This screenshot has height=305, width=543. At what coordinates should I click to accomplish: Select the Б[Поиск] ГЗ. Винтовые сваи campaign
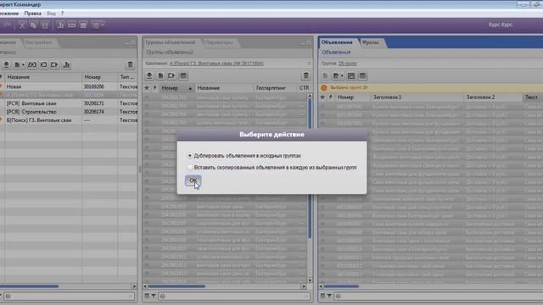coord(69,120)
